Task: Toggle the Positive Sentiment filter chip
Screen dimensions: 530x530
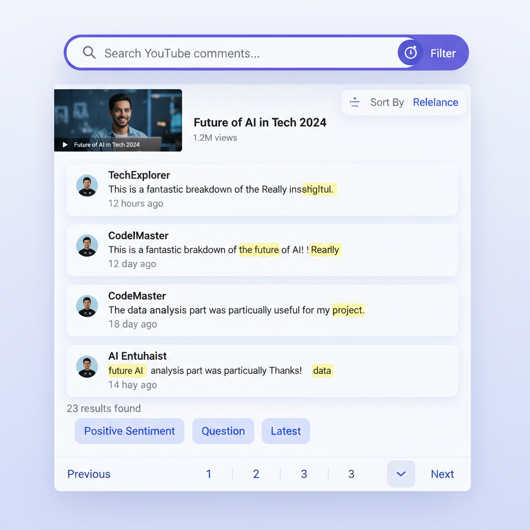Action: [x=129, y=431]
